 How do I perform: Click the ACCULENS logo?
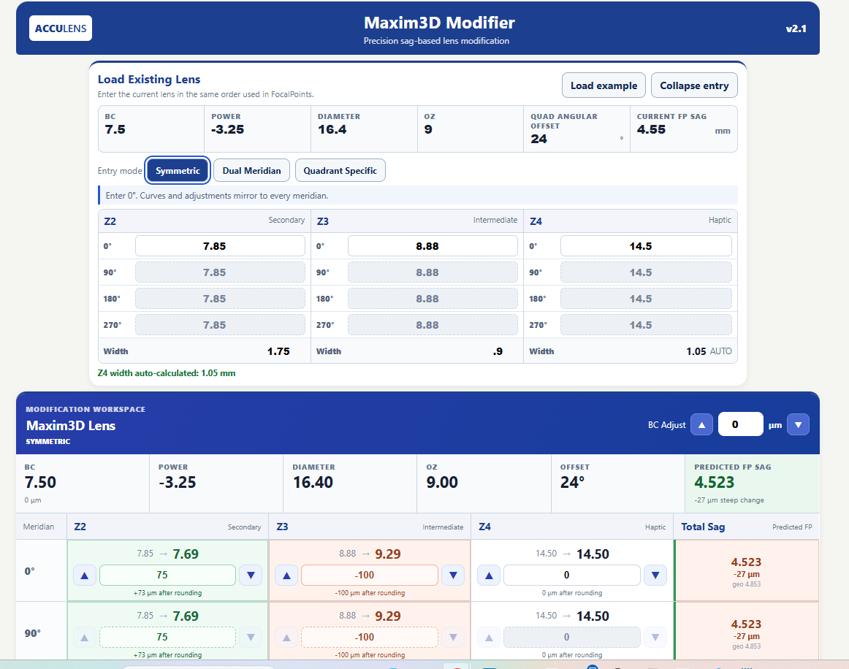click(61, 28)
